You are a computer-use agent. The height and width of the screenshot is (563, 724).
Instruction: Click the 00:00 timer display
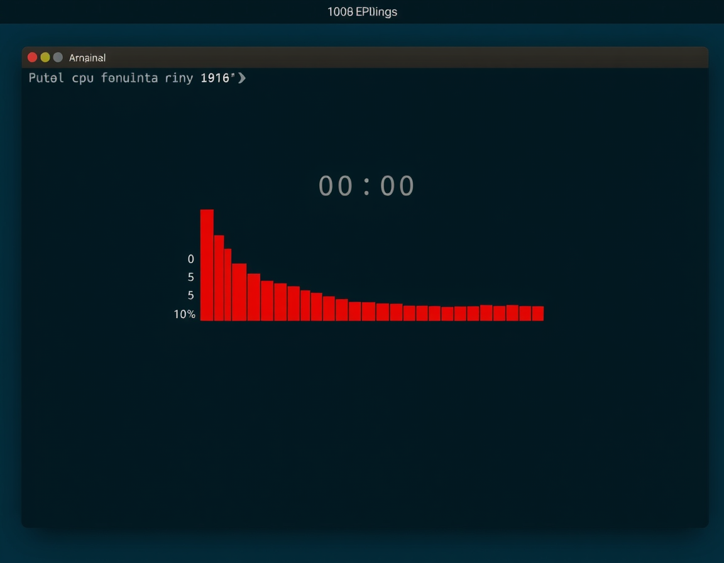pyautogui.click(x=366, y=185)
